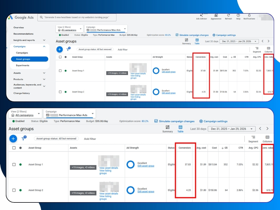280x210 pixels.
Task: Click Simulate campaign changes in upper screenshot
Action: (x=192, y=35)
